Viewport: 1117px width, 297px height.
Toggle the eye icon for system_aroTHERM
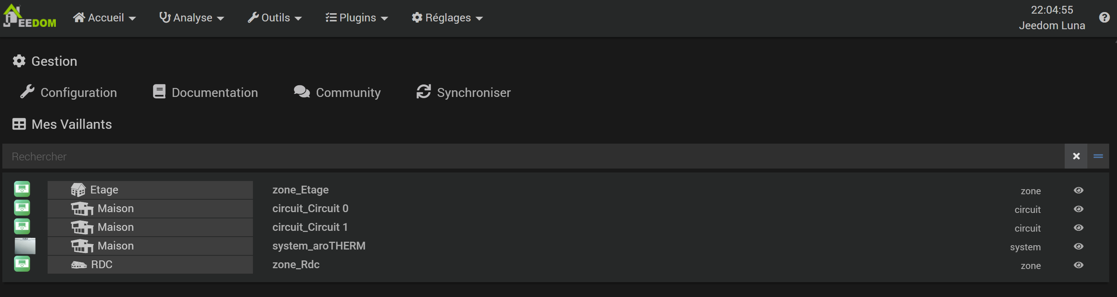1078,246
